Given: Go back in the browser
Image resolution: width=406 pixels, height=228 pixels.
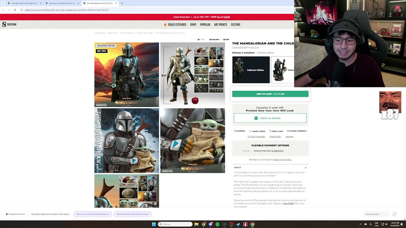Looking at the screenshot, I should click(3, 10).
